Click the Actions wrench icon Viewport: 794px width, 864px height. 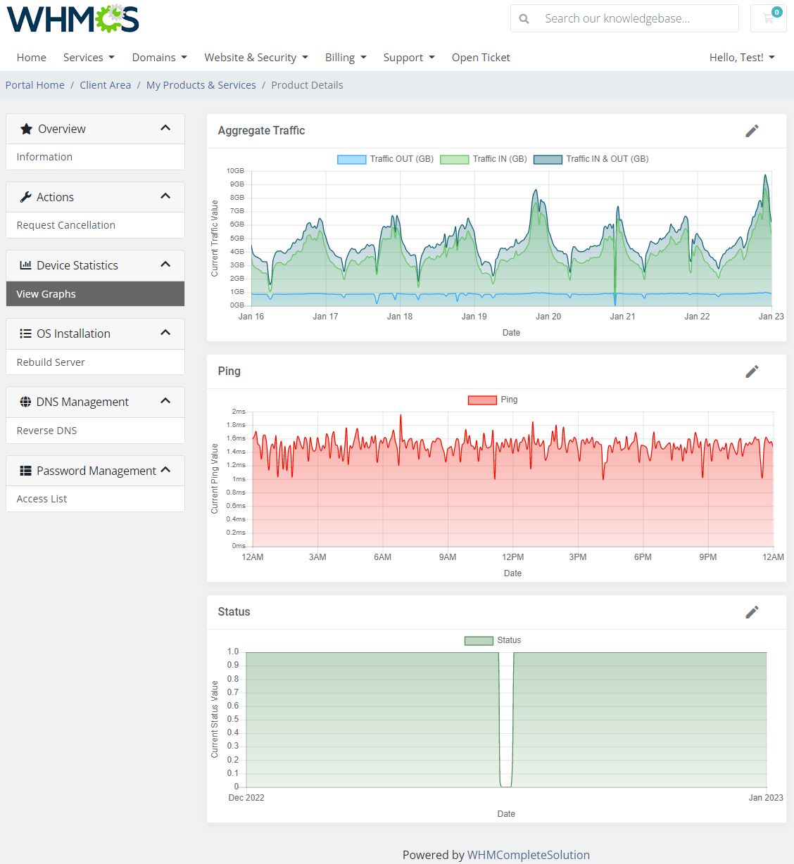point(26,197)
